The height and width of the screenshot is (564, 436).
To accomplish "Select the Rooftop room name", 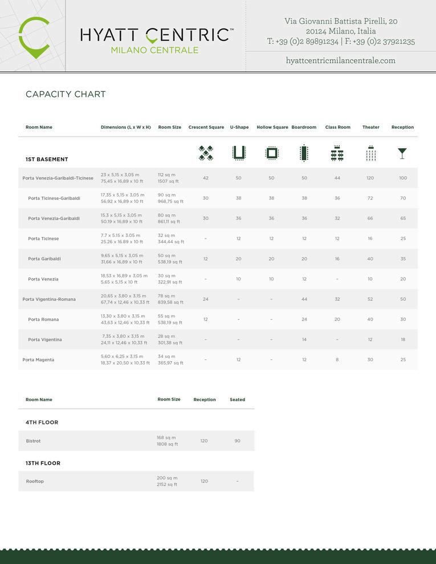I will coord(35,481).
